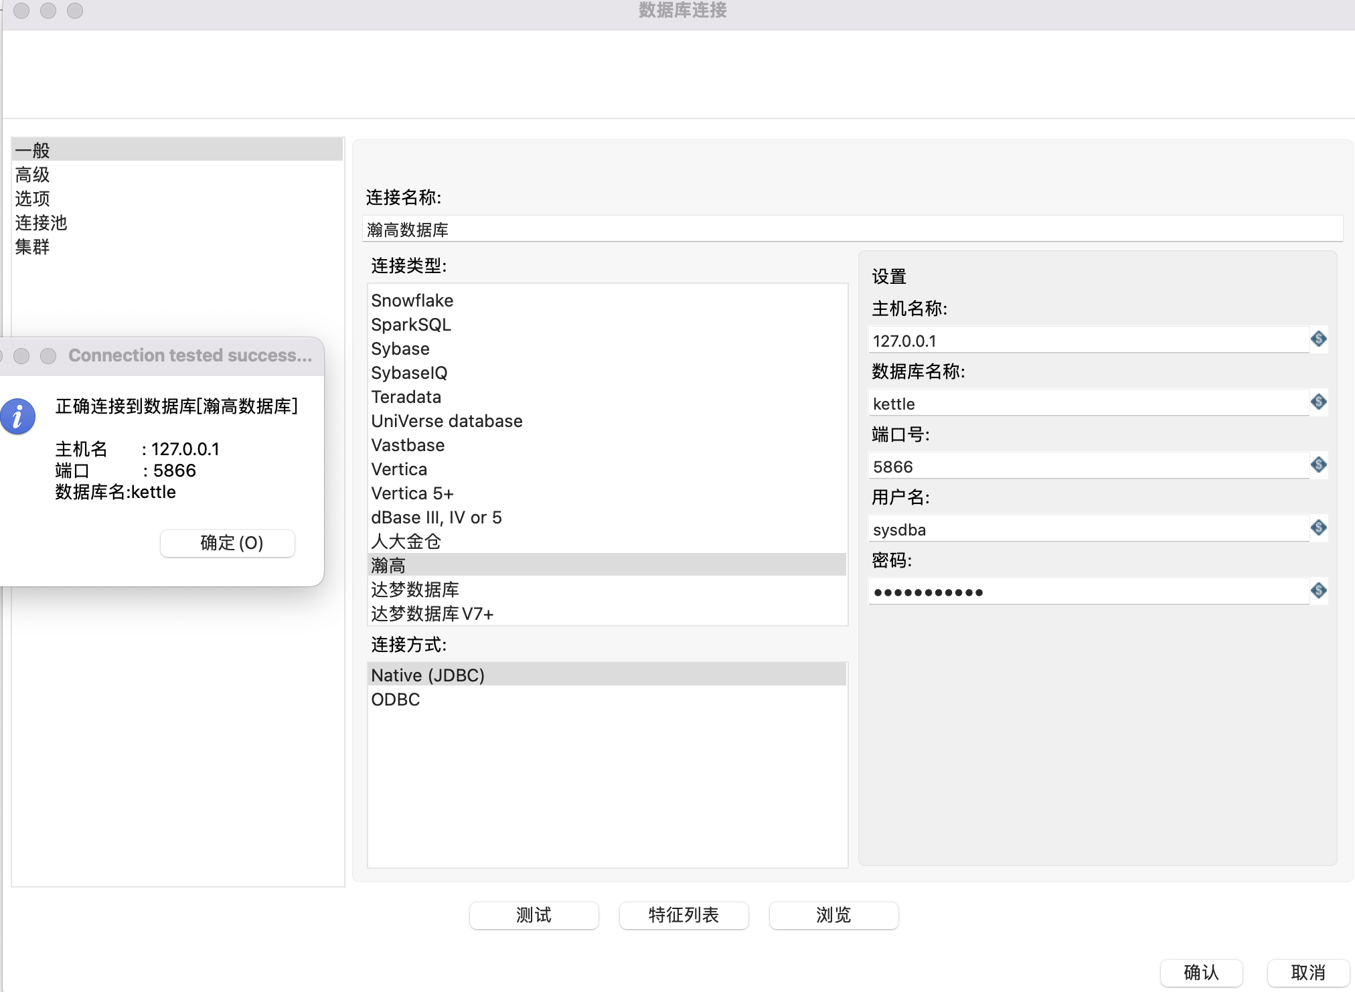The width and height of the screenshot is (1355, 992).
Task: Cancel dialog using 取消 button
Action: (x=1307, y=972)
